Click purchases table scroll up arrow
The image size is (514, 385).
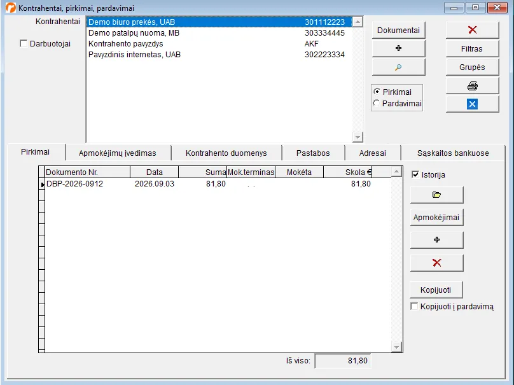click(x=397, y=172)
